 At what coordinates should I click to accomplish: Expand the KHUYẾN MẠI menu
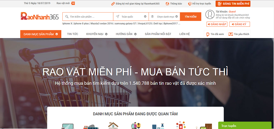coord(97,34)
